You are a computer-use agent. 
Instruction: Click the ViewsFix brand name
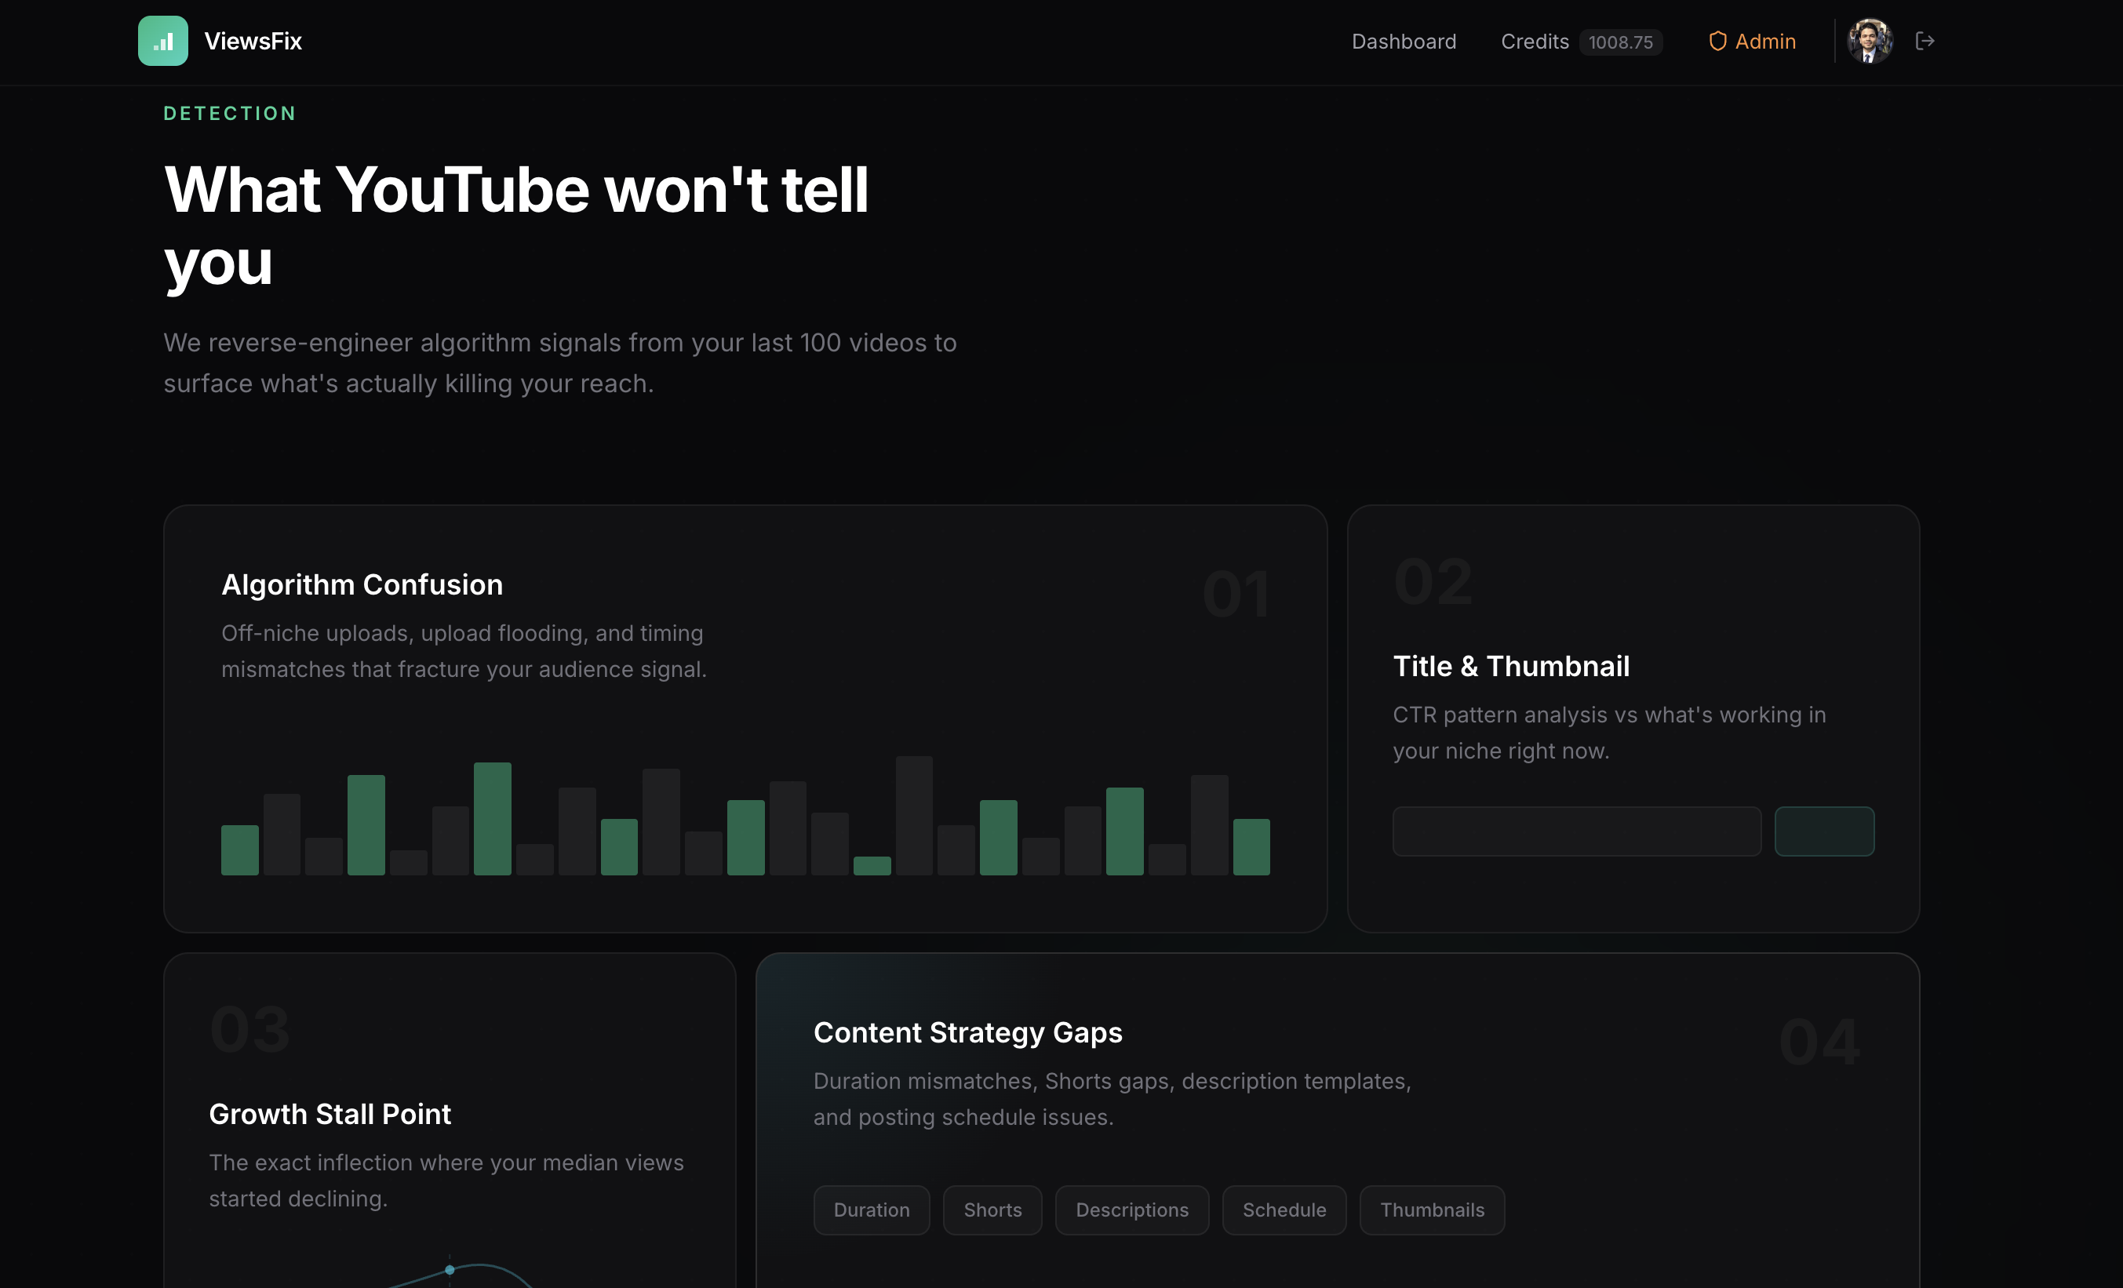tap(253, 42)
